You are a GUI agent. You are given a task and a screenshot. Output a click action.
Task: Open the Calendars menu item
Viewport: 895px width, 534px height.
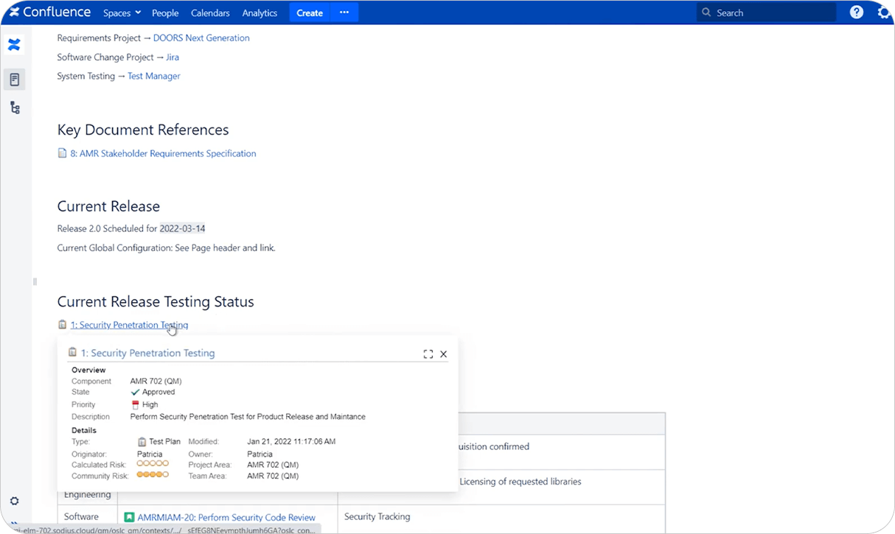coord(210,13)
